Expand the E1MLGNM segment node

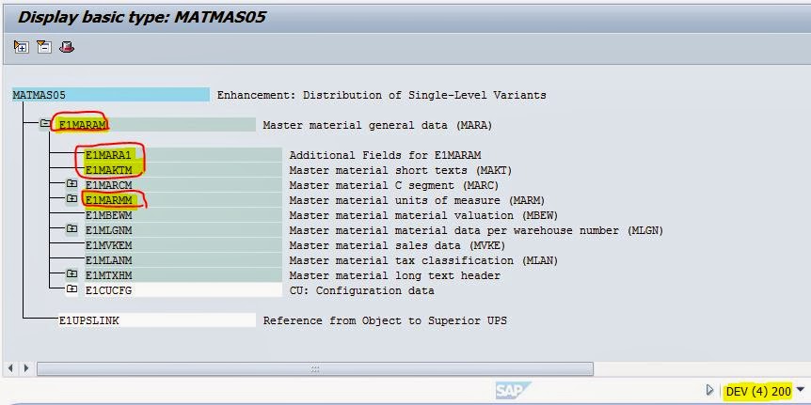(x=72, y=229)
